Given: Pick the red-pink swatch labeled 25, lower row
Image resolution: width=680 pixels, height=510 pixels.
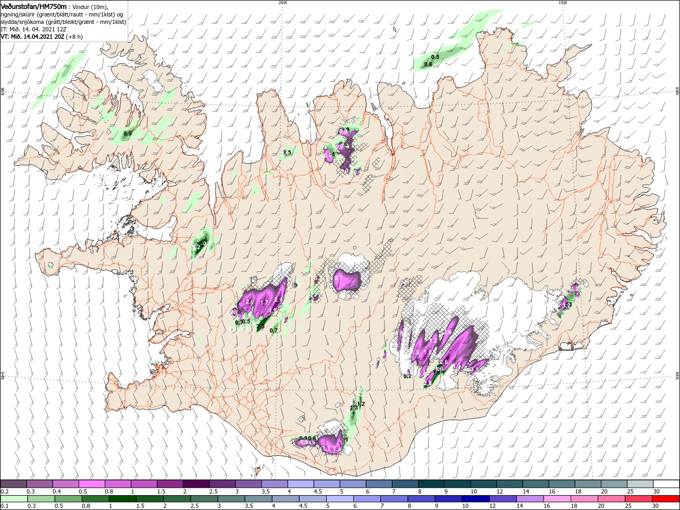Looking at the screenshot, I should (x=637, y=499).
